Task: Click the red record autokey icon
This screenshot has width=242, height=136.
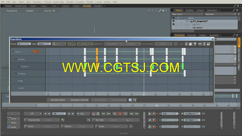Action: [120, 114]
